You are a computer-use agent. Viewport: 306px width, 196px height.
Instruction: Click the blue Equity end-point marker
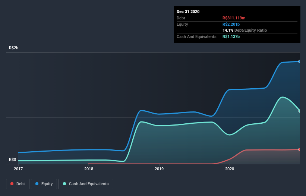tap(300, 61)
